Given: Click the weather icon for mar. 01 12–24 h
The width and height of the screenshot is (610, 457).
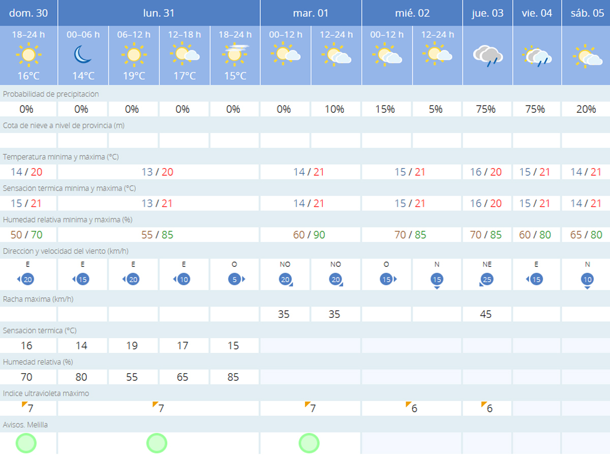Looking at the screenshot, I should coord(336,55).
